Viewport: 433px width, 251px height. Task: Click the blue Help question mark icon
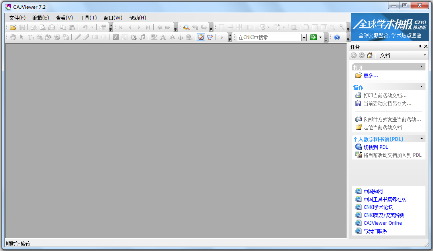(x=337, y=37)
